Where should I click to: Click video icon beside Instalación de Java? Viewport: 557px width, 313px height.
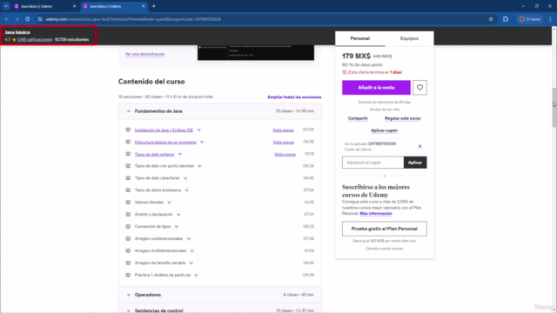[x=128, y=130]
